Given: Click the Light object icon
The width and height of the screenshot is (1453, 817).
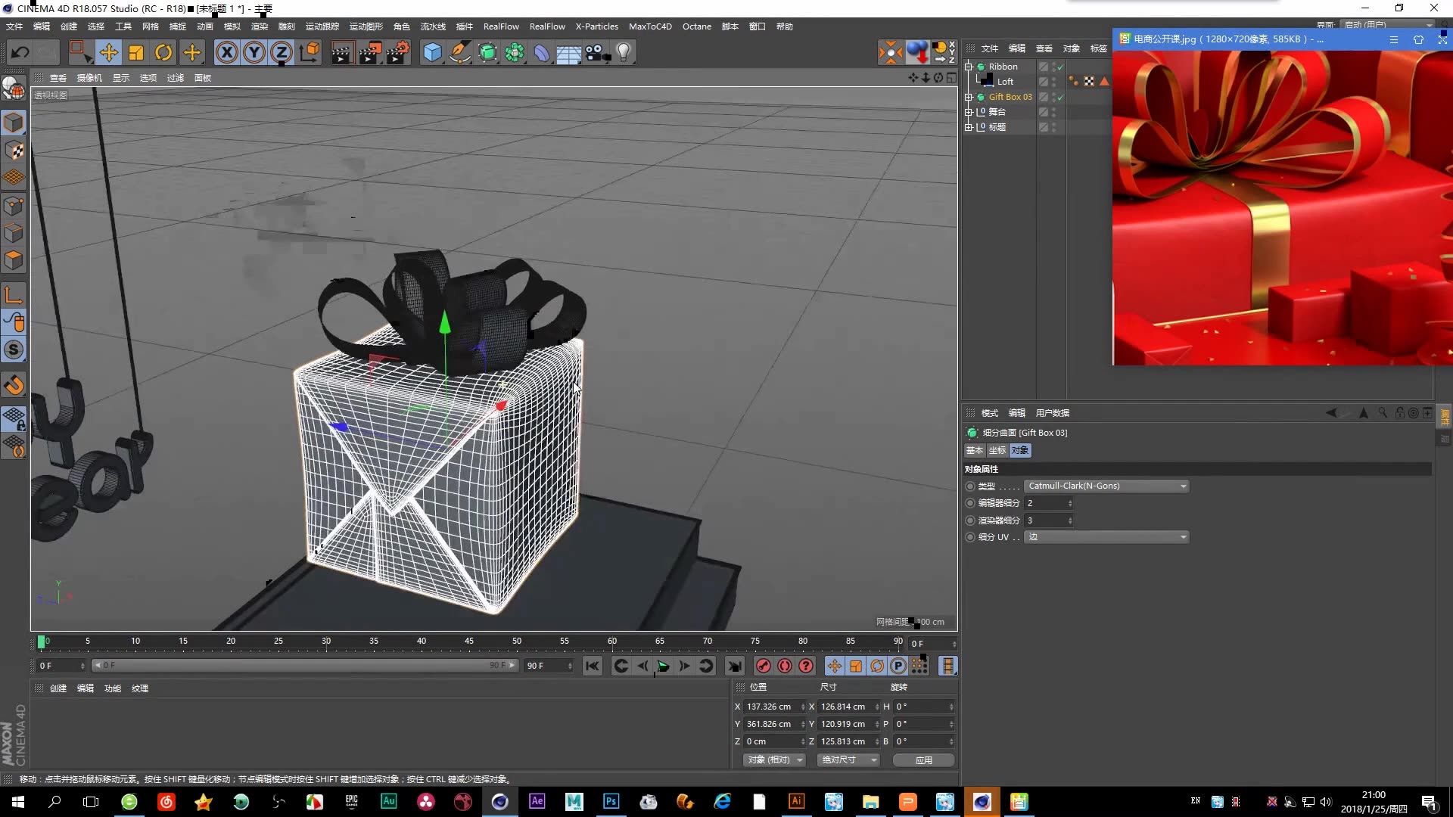Looking at the screenshot, I should (x=624, y=52).
